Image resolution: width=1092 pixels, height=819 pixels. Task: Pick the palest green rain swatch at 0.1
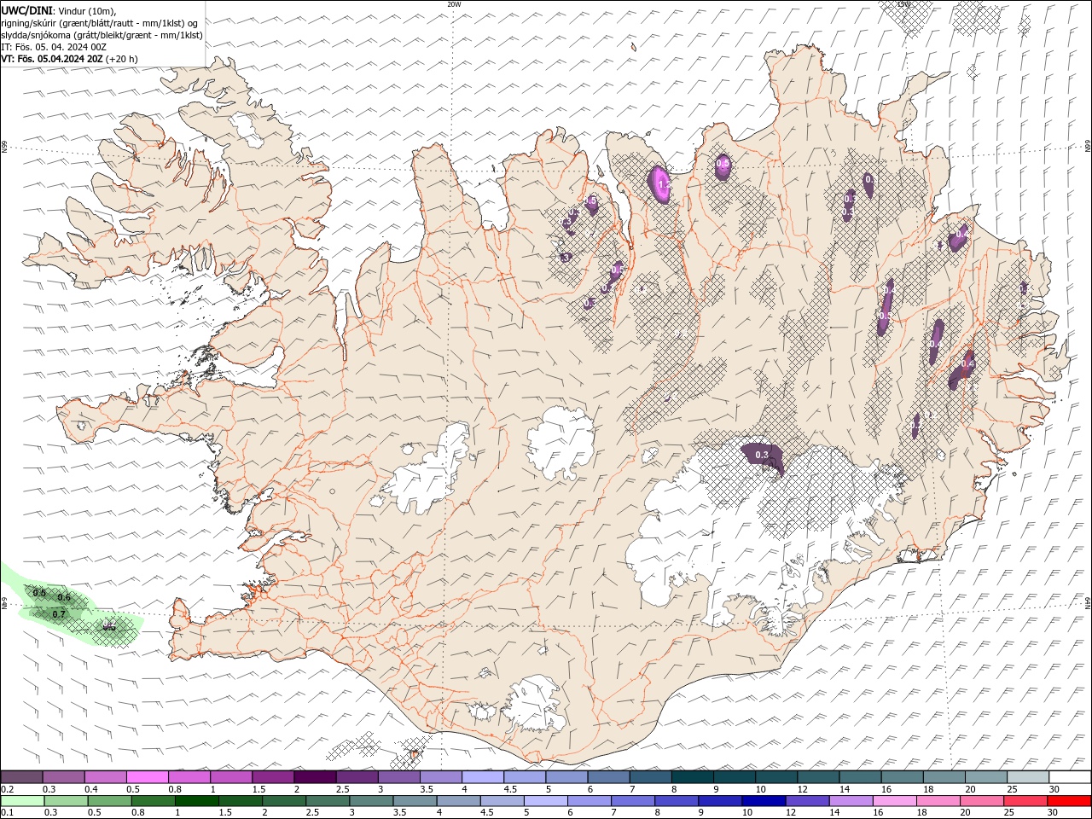(x=22, y=801)
